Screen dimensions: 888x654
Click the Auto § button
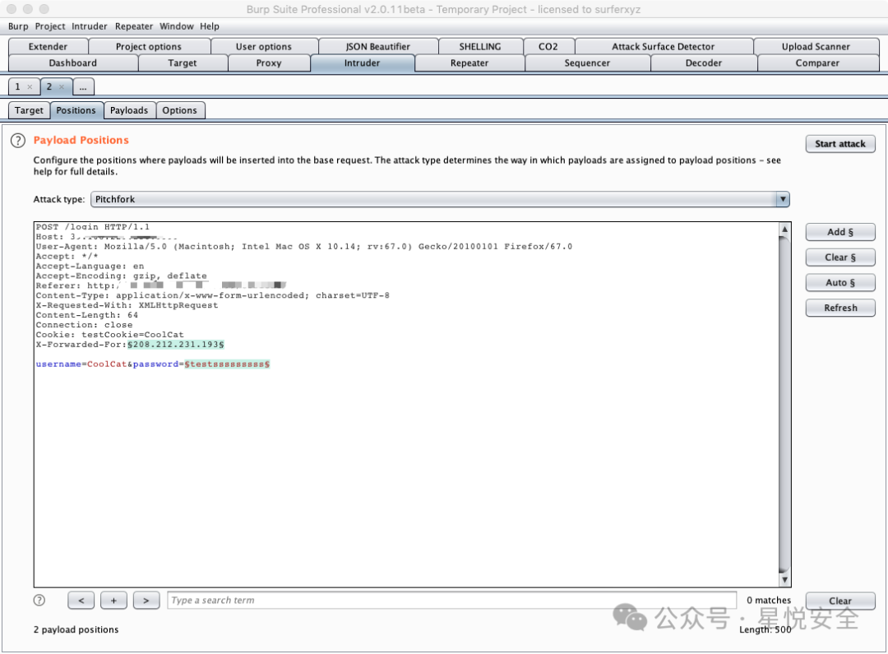click(840, 282)
